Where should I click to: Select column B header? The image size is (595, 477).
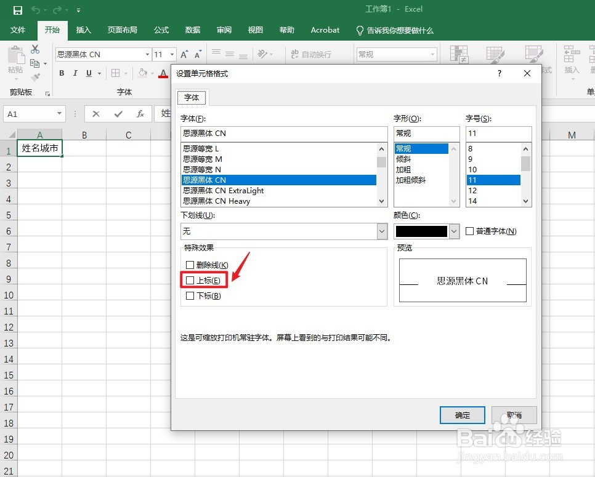click(84, 135)
